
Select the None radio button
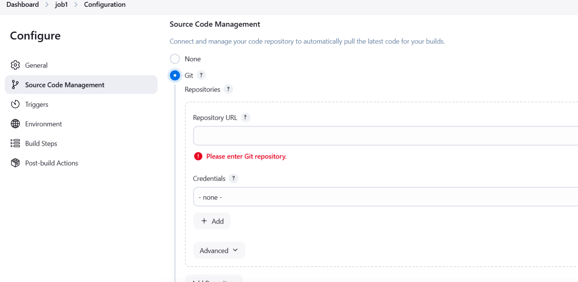click(x=175, y=59)
